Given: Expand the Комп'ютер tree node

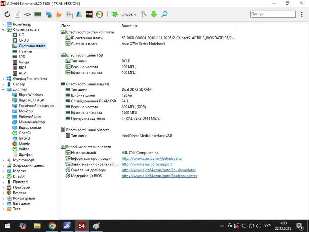Looking at the screenshot, I should pos(3,25).
